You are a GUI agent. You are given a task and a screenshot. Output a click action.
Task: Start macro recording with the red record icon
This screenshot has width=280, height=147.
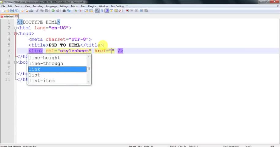click(127, 11)
